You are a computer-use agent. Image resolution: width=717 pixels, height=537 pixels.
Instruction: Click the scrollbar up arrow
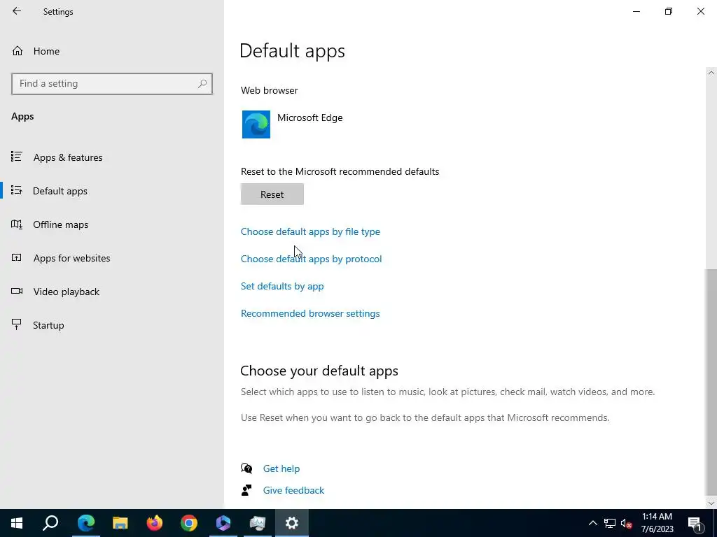711,73
